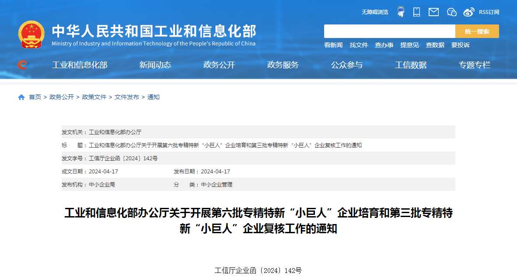Open 工信数据 nav menu

click(411, 65)
